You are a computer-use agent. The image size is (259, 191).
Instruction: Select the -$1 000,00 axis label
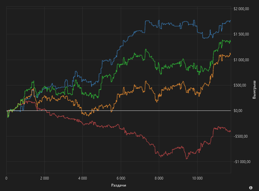coord(242,162)
